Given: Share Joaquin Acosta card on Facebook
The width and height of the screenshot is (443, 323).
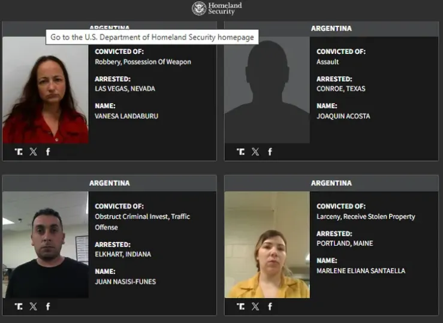Looking at the screenshot, I should coord(270,152).
